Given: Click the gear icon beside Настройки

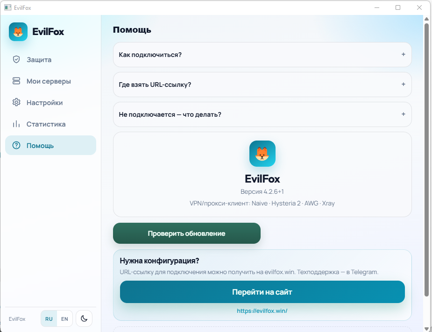Looking at the screenshot, I should pyautogui.click(x=16, y=102).
